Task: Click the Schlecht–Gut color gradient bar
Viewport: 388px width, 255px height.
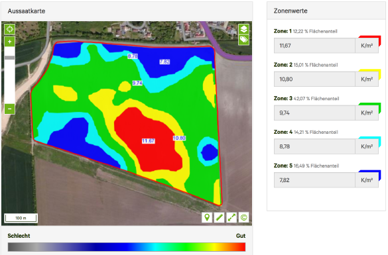Action: point(127,247)
